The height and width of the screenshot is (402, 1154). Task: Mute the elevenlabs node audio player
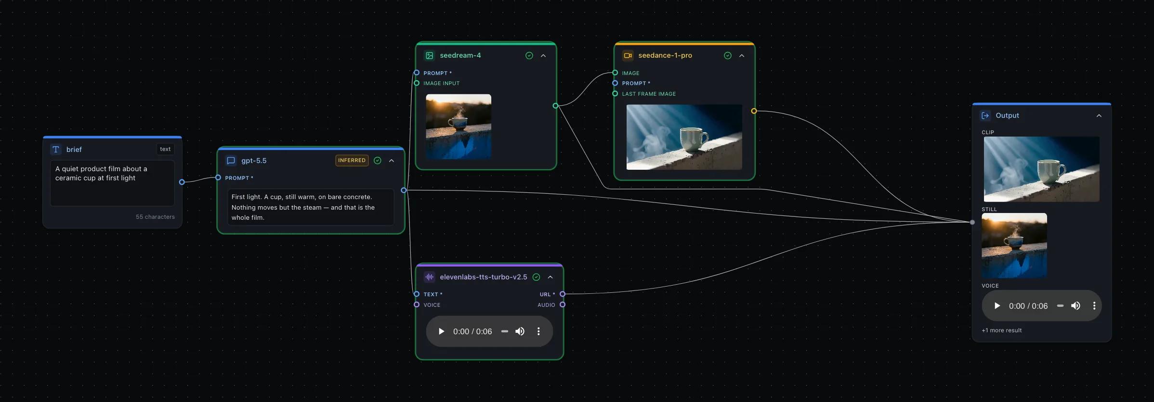[520, 331]
